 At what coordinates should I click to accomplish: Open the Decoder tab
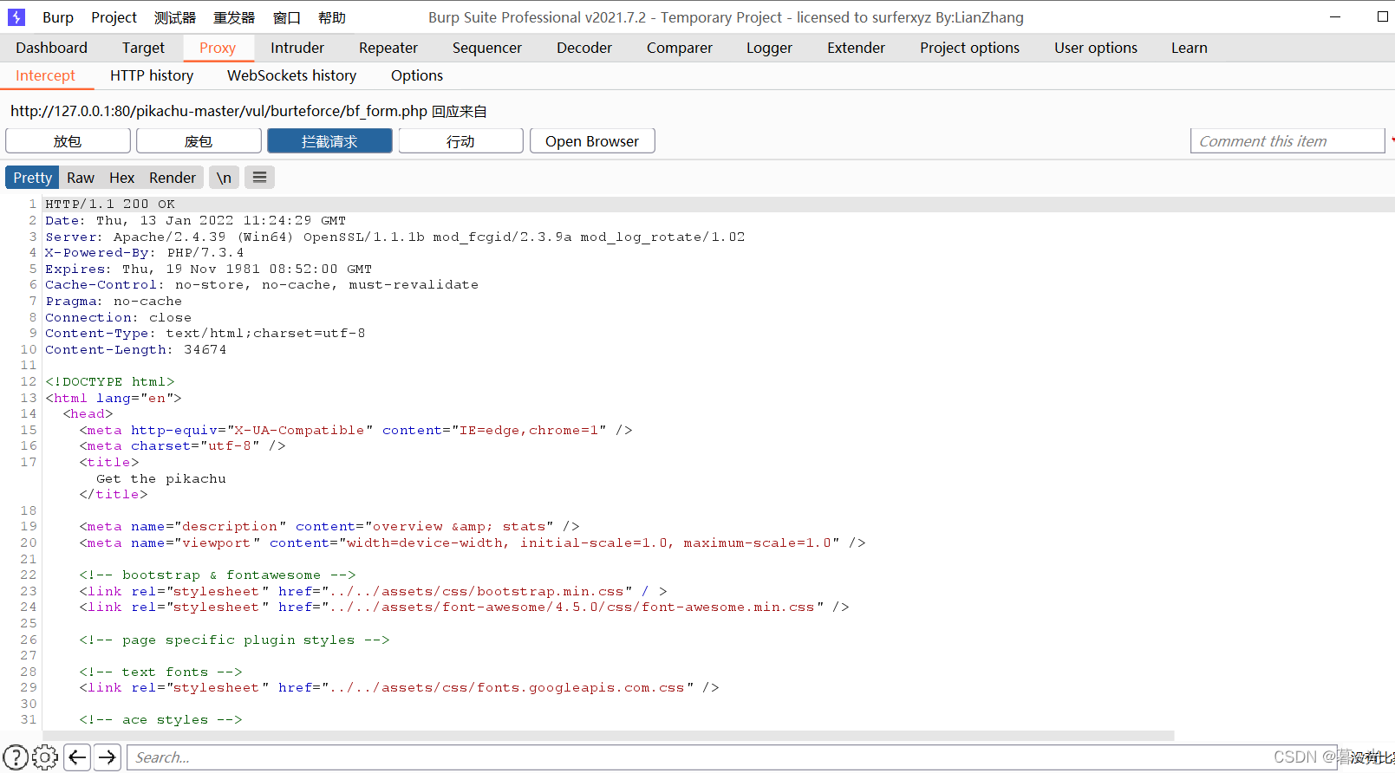click(x=584, y=48)
